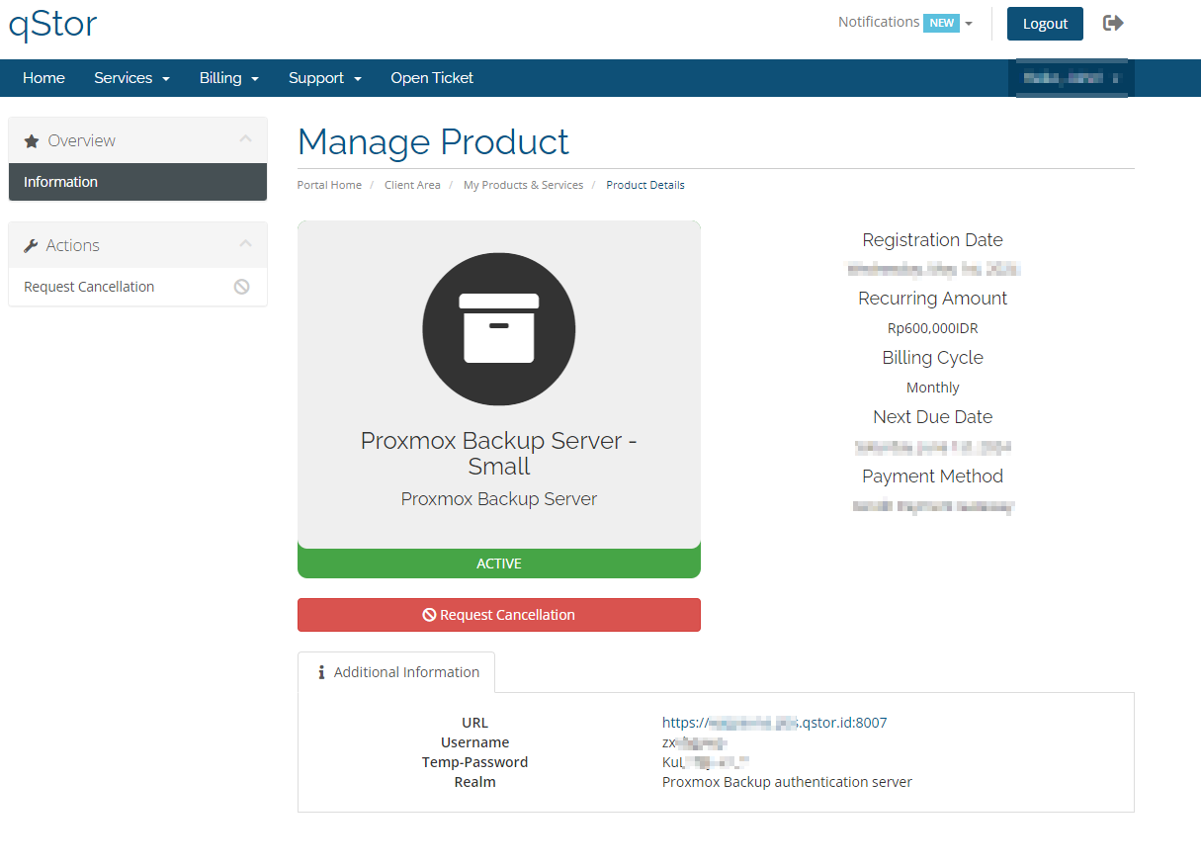This screenshot has height=867, width=1201.
Task: Click the Monthly billing cycle value
Action: tap(933, 388)
